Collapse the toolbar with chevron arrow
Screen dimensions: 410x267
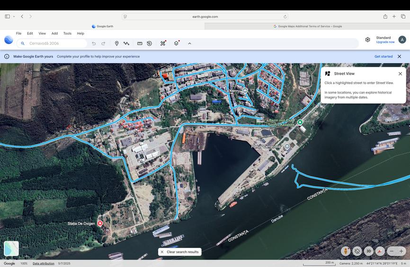189,43
